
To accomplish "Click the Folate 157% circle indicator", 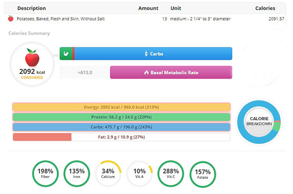I will click(203, 174).
